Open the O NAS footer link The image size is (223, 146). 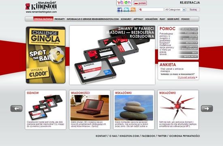point(113,136)
